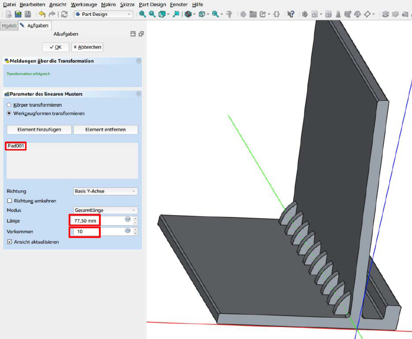The image size is (412, 339).
Task: Click the refresh/recompute icon
Action: [64, 14]
